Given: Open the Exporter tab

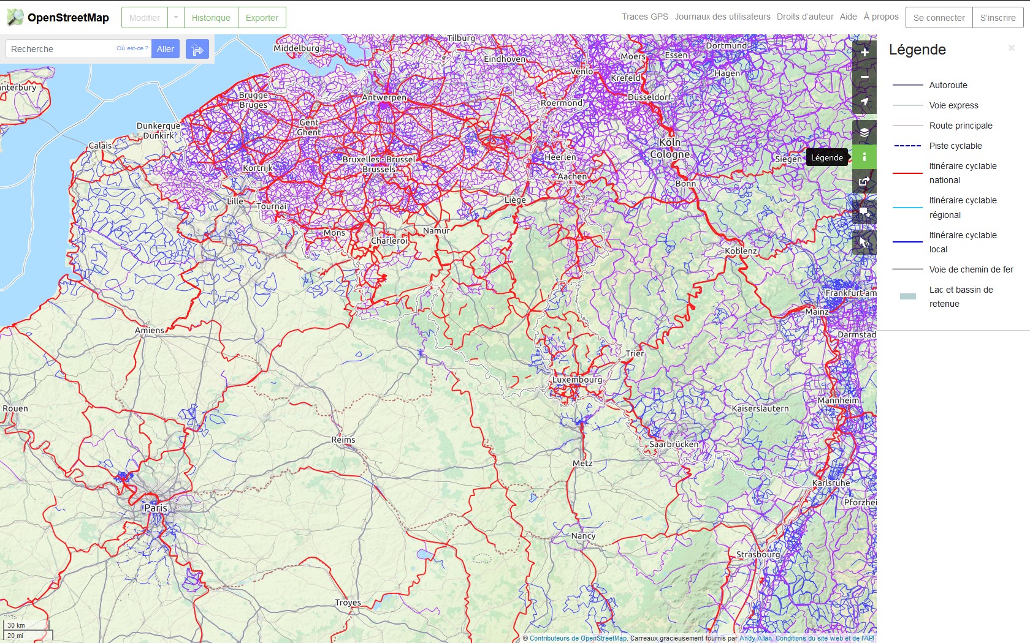Looking at the screenshot, I should click(262, 17).
